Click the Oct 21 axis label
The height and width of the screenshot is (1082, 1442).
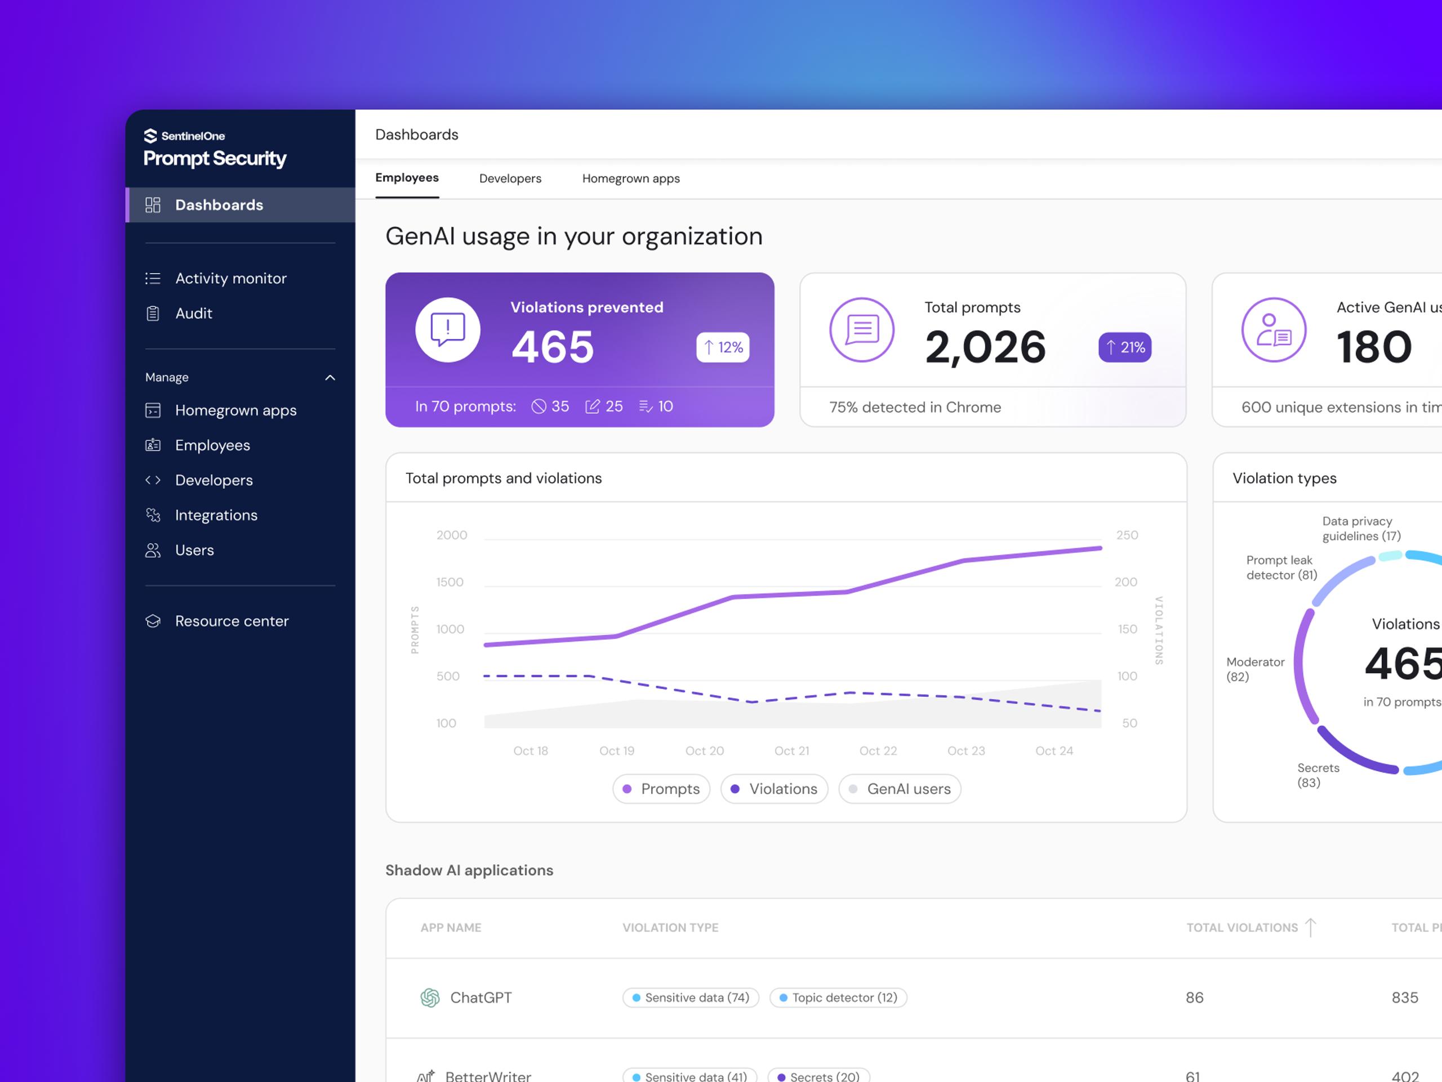791,751
